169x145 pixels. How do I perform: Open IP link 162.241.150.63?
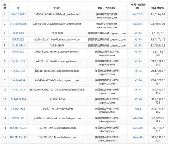18,128
